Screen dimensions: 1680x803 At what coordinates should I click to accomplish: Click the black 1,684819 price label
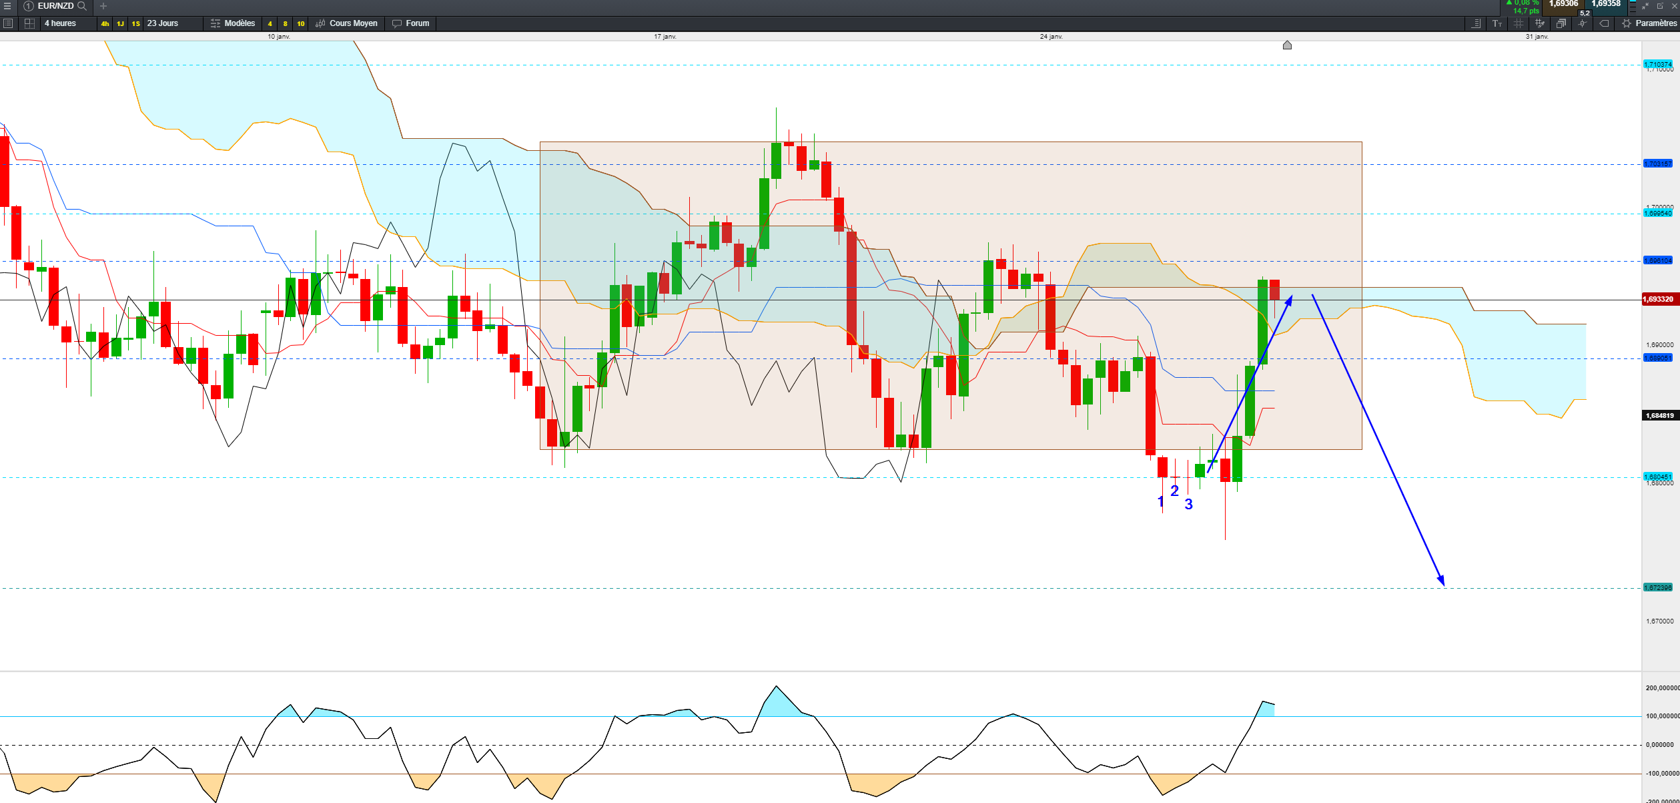1659,416
